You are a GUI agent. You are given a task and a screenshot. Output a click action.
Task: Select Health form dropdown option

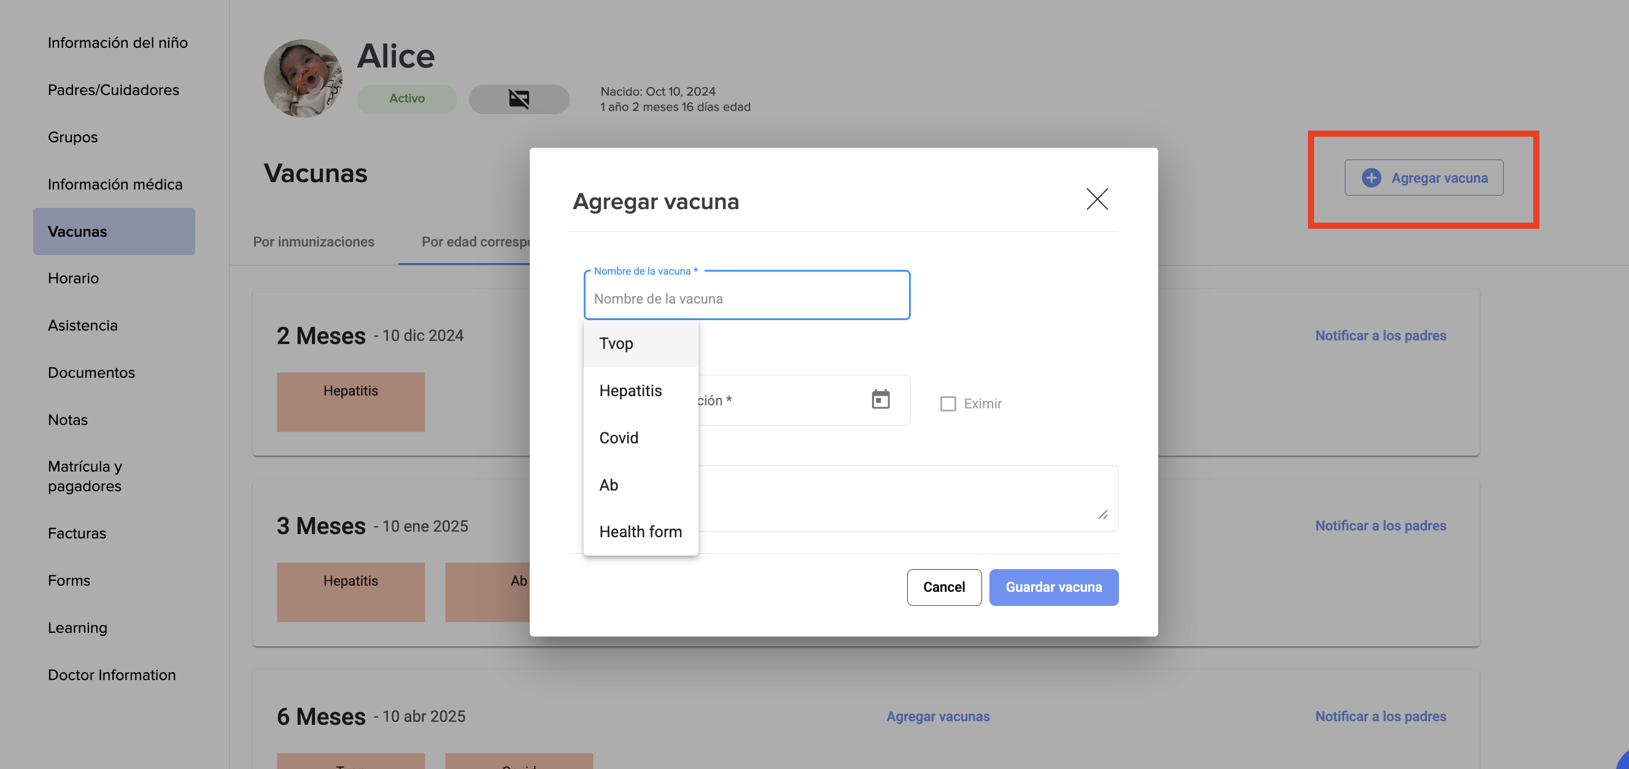click(x=640, y=532)
